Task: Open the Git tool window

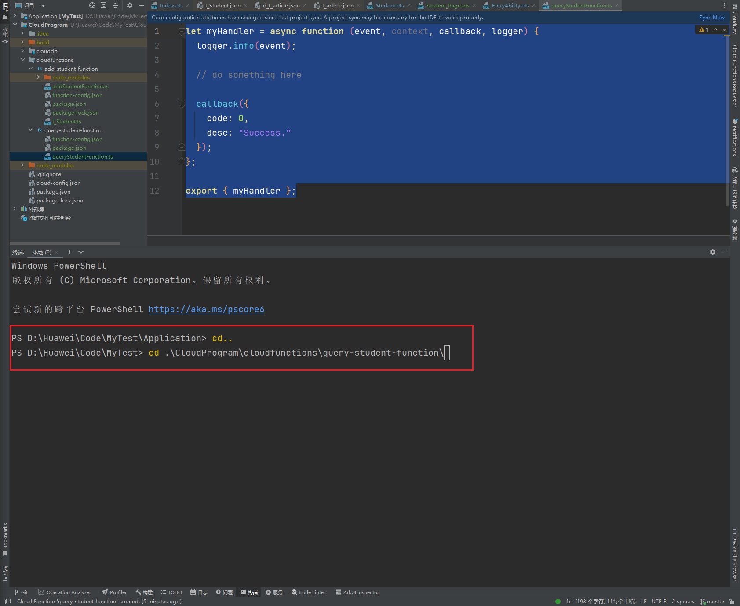Action: tap(21, 592)
